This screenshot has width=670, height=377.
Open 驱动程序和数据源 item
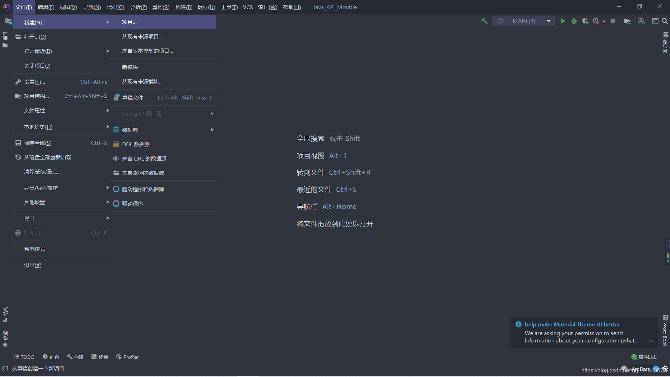[x=164, y=190]
